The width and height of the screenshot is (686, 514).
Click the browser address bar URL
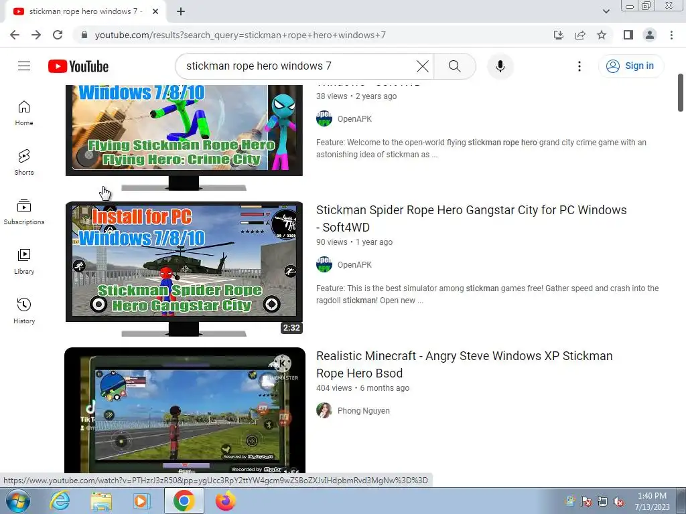(x=241, y=35)
